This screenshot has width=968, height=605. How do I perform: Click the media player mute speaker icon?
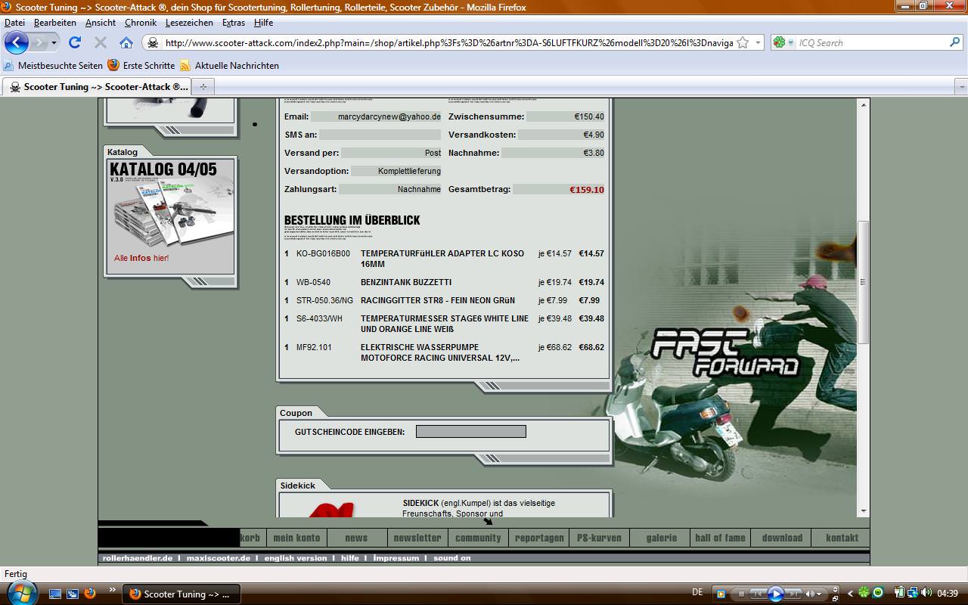point(810,594)
